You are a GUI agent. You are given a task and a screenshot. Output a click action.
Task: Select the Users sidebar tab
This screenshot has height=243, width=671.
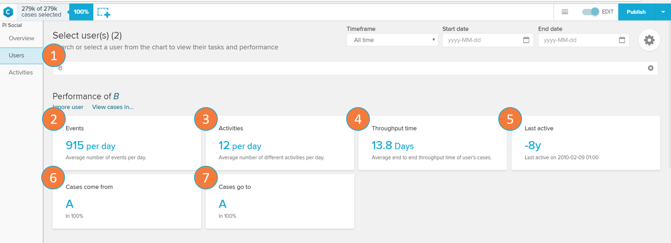17,56
